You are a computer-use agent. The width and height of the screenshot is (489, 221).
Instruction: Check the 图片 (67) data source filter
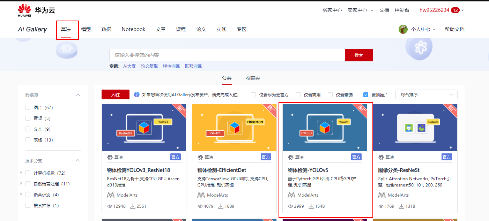click(x=28, y=107)
